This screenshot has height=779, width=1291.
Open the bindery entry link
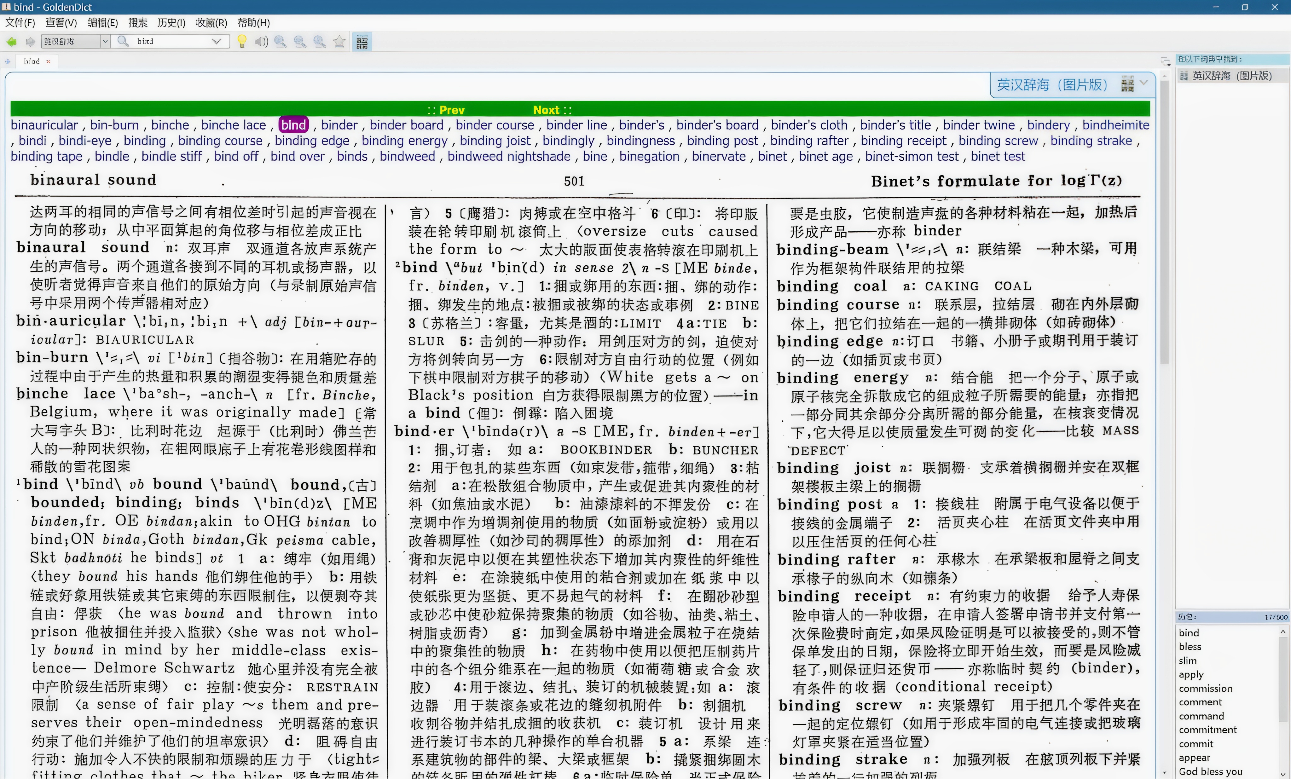click(x=1048, y=125)
